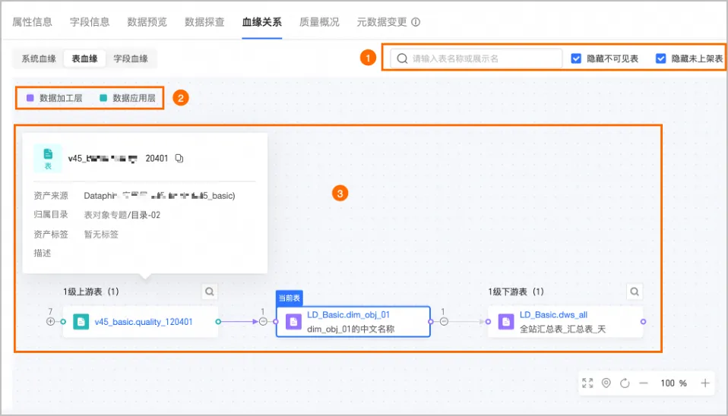Image resolution: width=728 pixels, height=416 pixels.
Task: Copy table name in popup card
Action: coord(179,159)
